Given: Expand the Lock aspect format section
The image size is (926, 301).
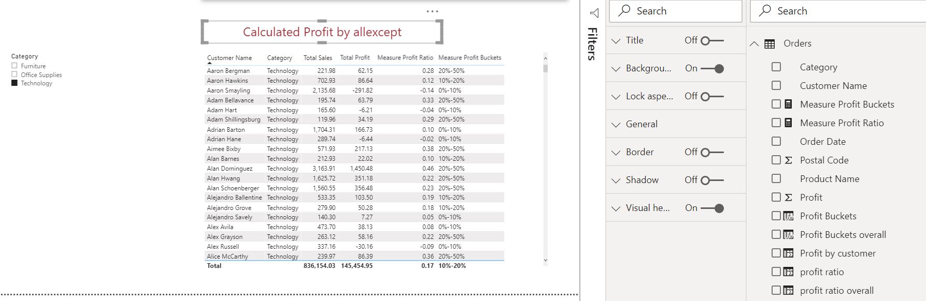Looking at the screenshot, I should click(x=616, y=97).
